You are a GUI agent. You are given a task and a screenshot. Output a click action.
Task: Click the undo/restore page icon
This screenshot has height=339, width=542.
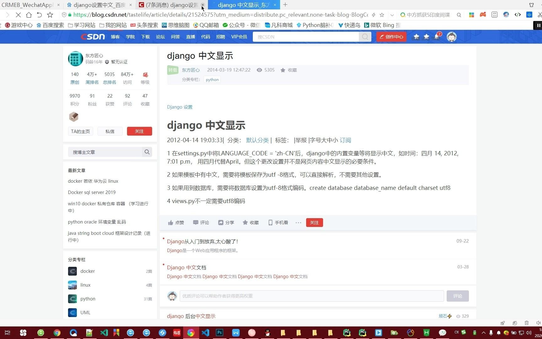[x=39, y=15]
